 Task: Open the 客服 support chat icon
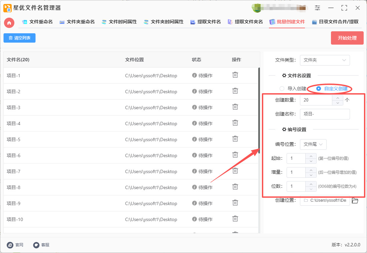[36, 245]
